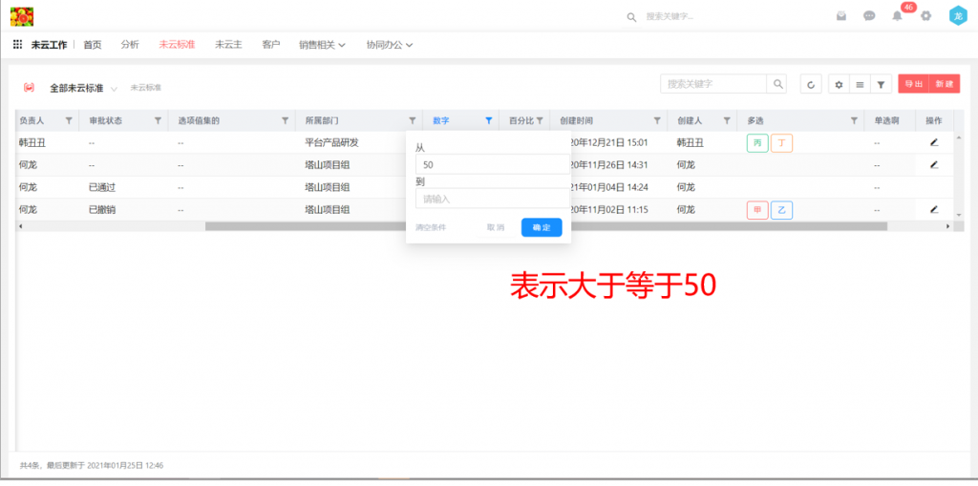The height and width of the screenshot is (486, 978).
Task: Switch to the 分析 tab
Action: point(130,45)
